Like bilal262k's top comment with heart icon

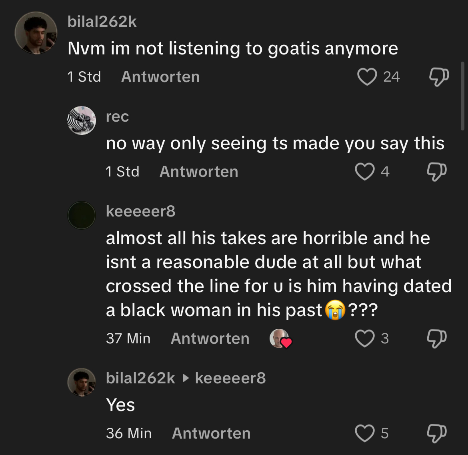click(367, 77)
